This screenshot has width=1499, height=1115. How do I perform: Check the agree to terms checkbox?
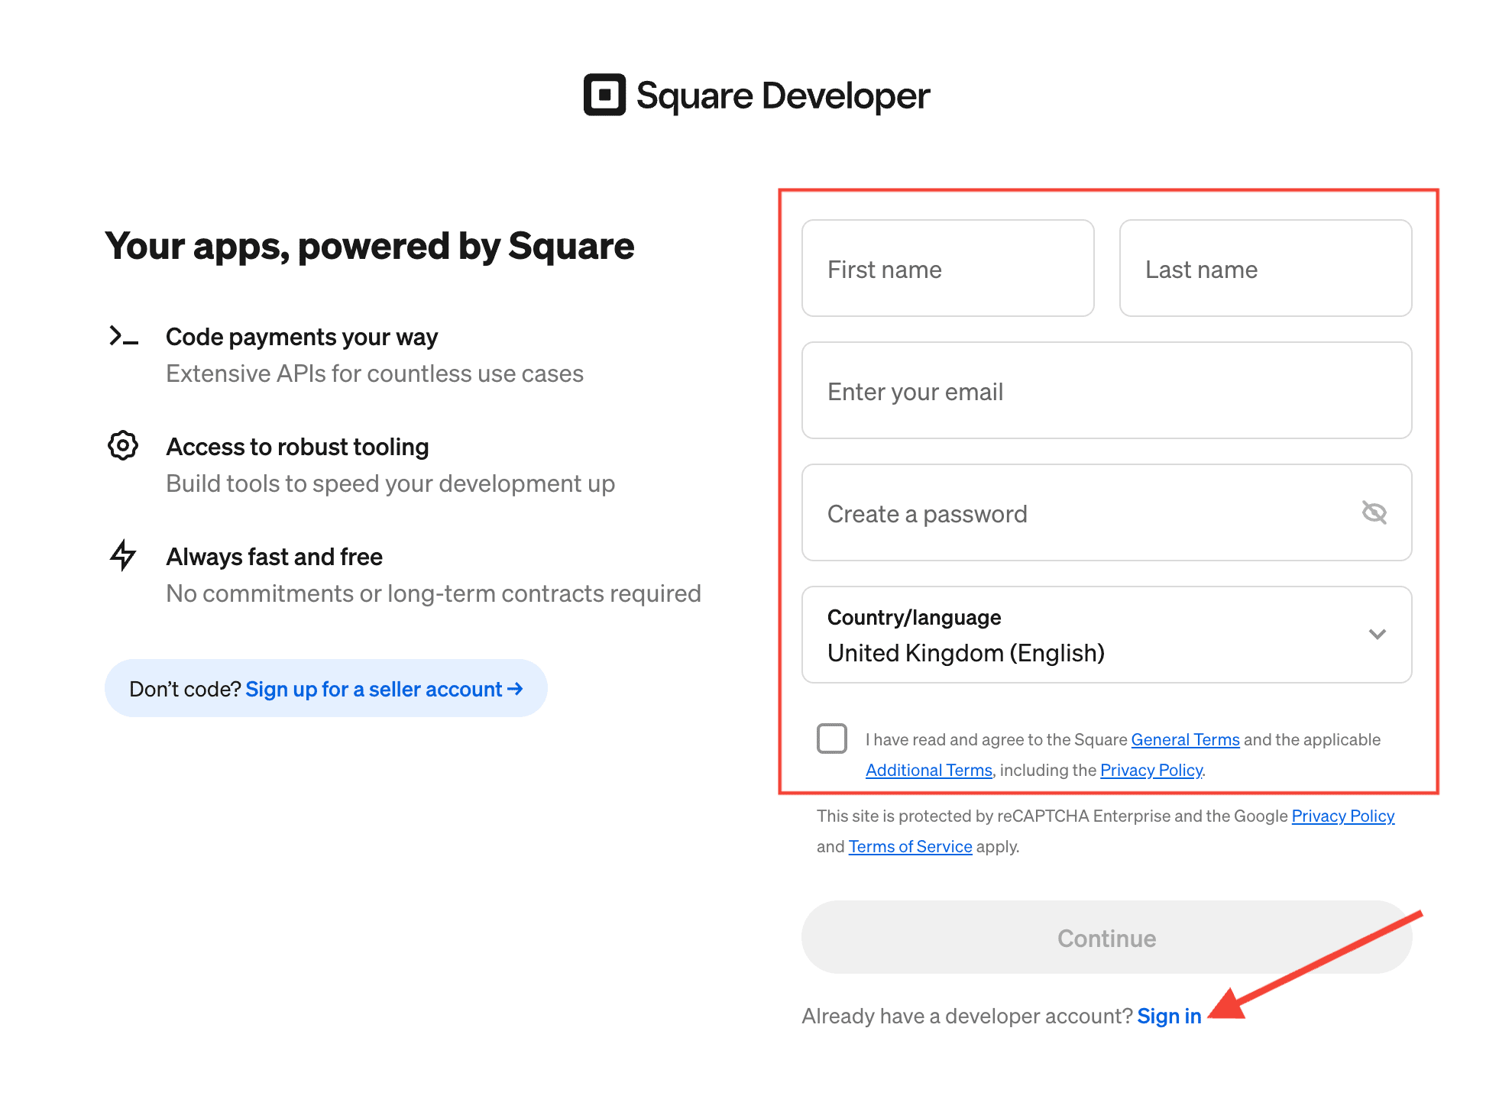point(831,738)
